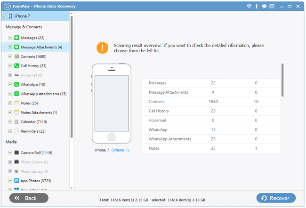
Task: Click the Camera Roll icon
Action: 16,152
